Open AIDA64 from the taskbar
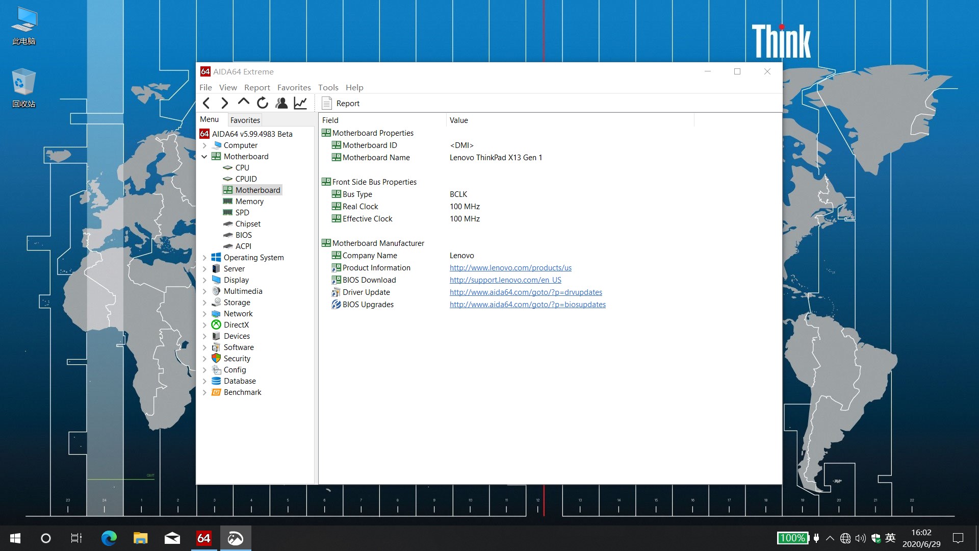Image resolution: width=979 pixels, height=551 pixels. [x=203, y=538]
